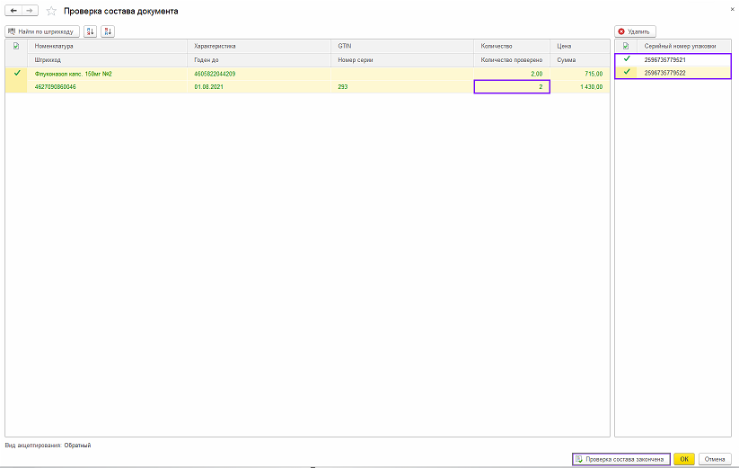Click the Серийный номер упаковки column header
This screenshot has width=739, height=468.
pos(680,45)
